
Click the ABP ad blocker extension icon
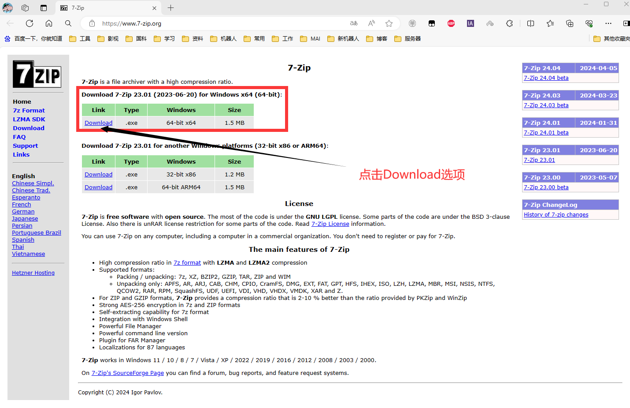(451, 23)
